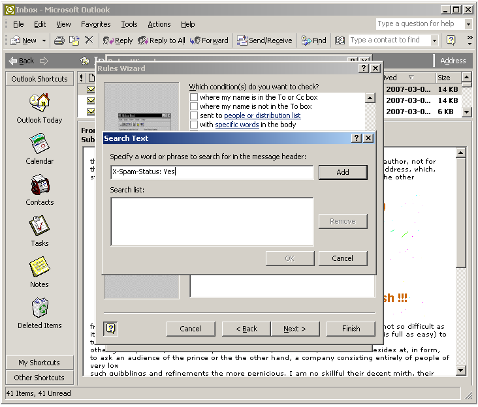Click reading pane scroll down arrow

[460, 370]
